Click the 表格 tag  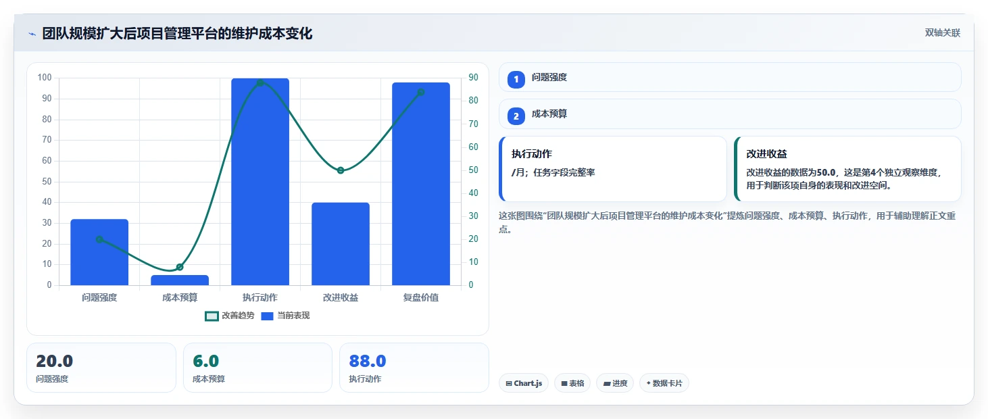(572, 383)
